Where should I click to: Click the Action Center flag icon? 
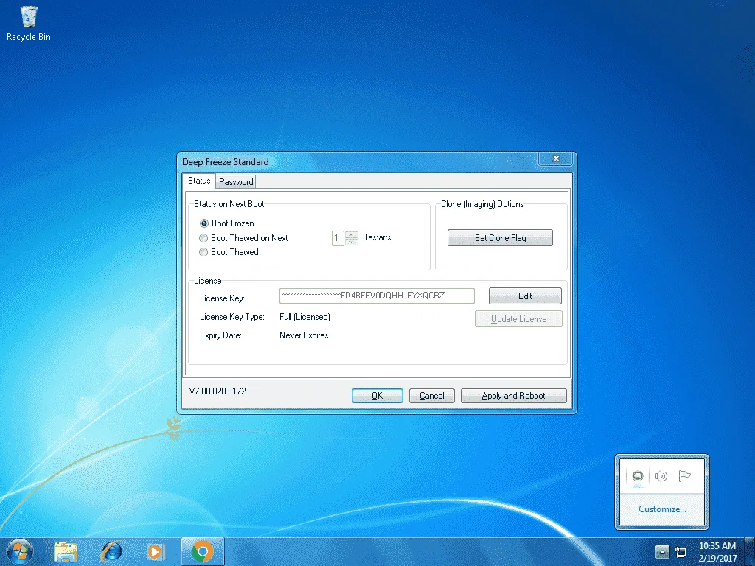pyautogui.click(x=684, y=477)
